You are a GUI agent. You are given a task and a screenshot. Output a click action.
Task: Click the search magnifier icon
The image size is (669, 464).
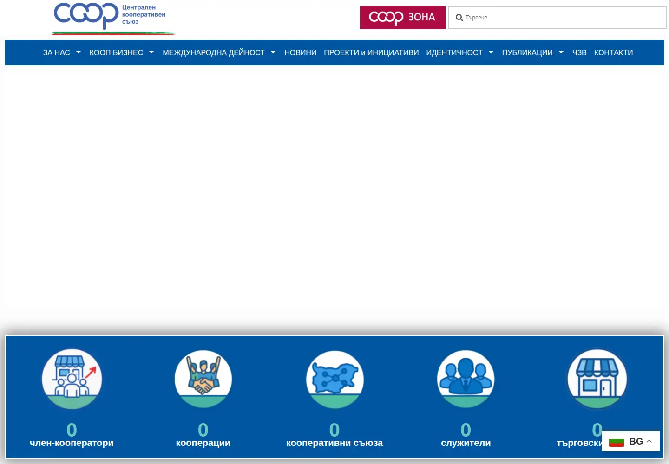point(459,18)
